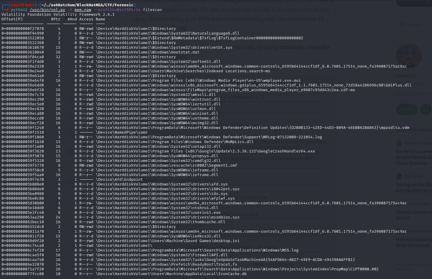Click the Offset(P) column header
432x279 pixels.
point(13,20)
